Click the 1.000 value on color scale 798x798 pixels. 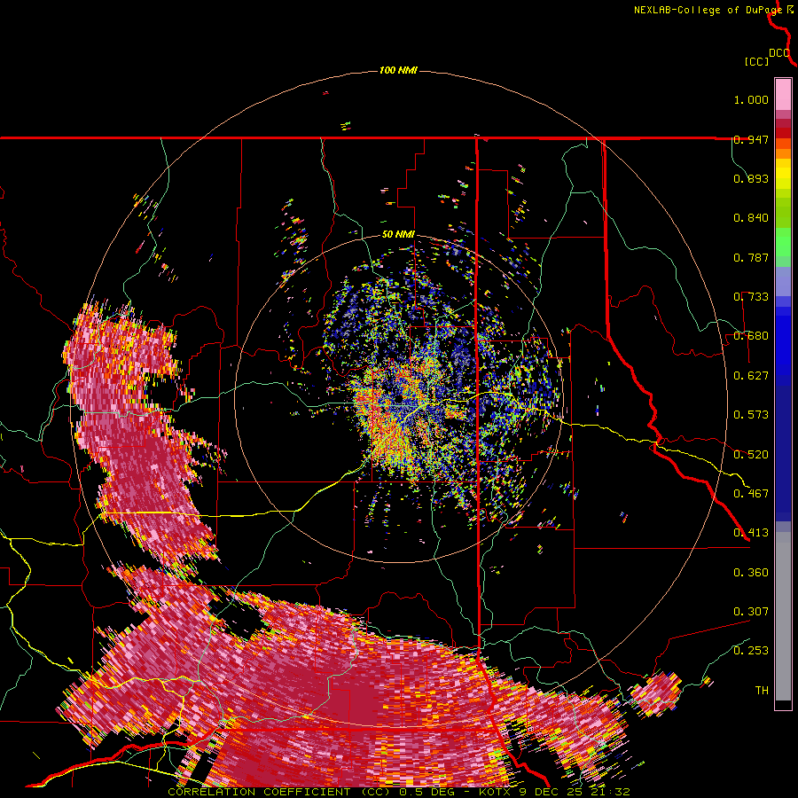(x=751, y=99)
